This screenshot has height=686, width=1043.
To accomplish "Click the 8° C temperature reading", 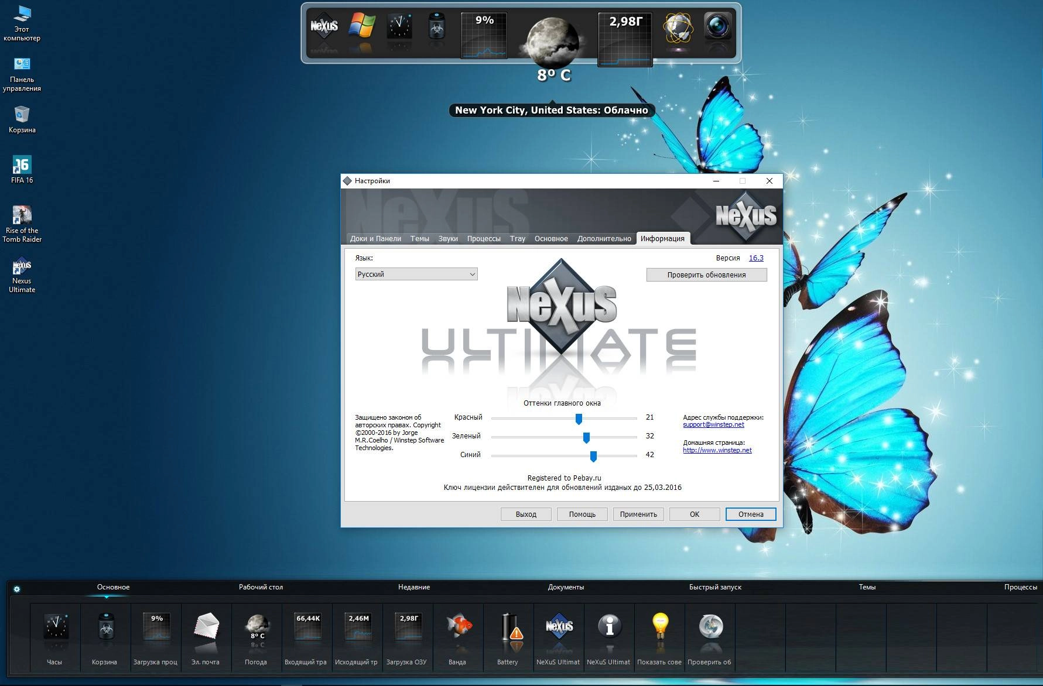I will (553, 76).
